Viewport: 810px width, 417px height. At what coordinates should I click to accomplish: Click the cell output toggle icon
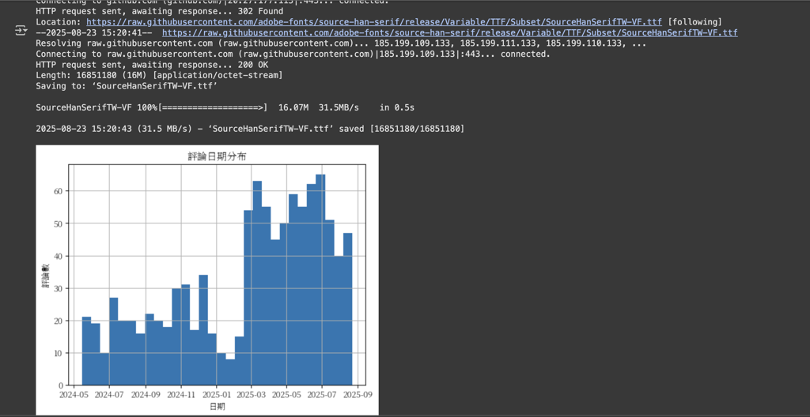pyautogui.click(x=21, y=31)
